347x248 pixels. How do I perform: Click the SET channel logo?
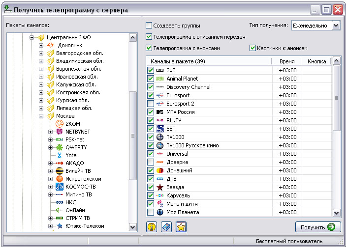click(160, 129)
